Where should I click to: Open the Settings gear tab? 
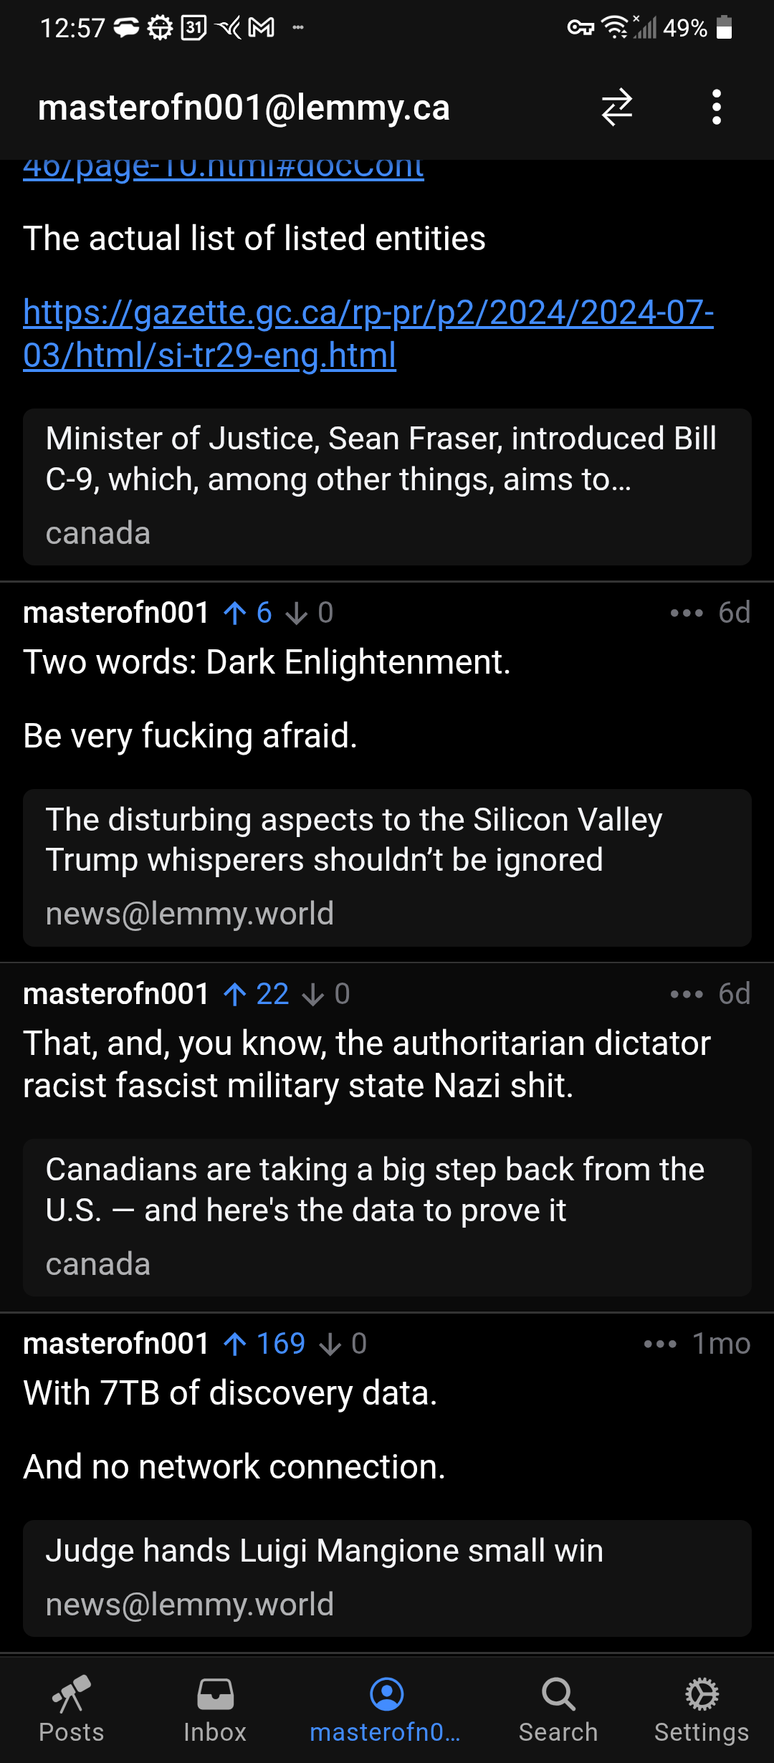click(x=702, y=1709)
